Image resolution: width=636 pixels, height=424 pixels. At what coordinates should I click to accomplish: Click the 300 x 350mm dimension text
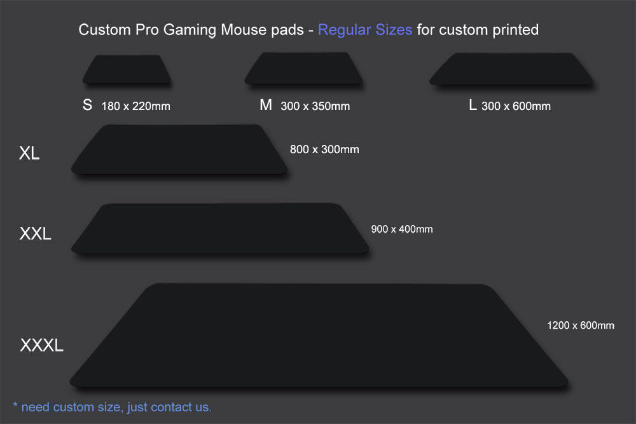click(x=315, y=106)
